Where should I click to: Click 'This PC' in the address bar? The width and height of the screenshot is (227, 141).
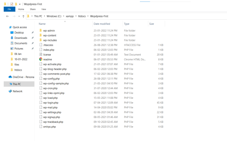38,16
